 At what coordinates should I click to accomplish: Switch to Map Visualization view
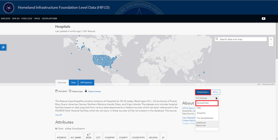(75, 128)
